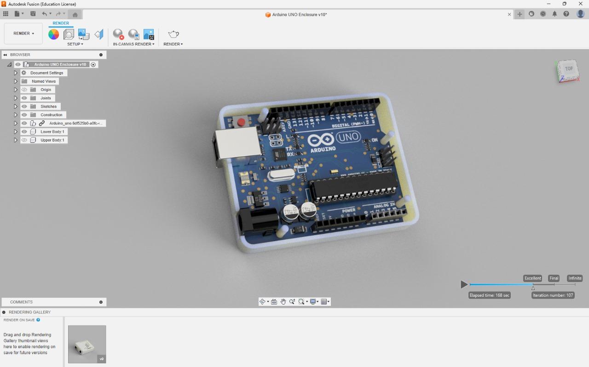Open the IN-CANVAS RENDER dropdown menu
This screenshot has width=589, height=367.
[x=133, y=44]
